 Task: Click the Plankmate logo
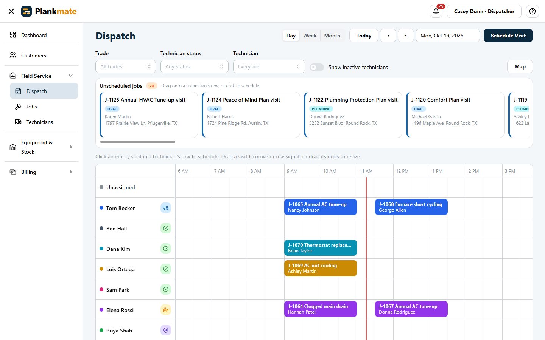(49, 11)
